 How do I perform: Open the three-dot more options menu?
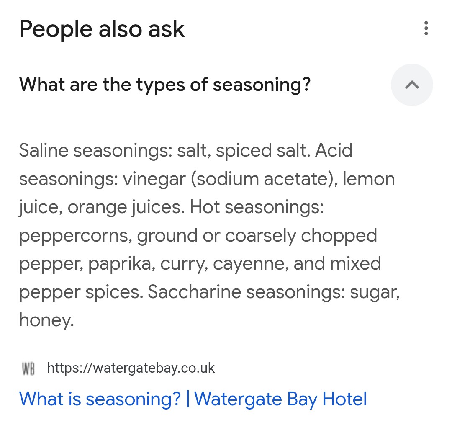(426, 28)
